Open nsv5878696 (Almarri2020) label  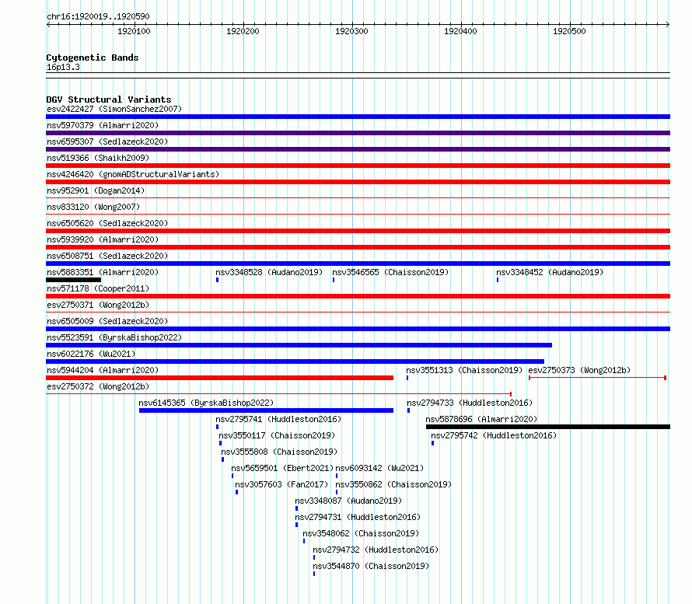point(481,419)
